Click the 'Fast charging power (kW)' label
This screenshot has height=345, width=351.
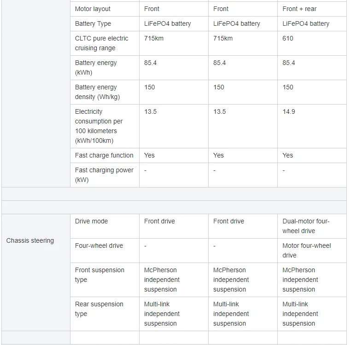[x=104, y=175]
